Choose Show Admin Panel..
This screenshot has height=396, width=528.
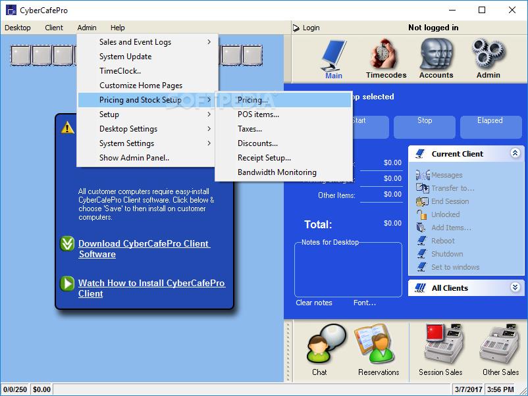tap(147, 158)
